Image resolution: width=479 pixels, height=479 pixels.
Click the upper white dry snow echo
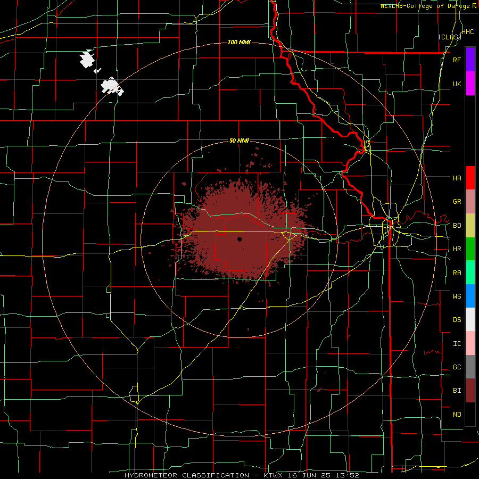[x=87, y=60]
